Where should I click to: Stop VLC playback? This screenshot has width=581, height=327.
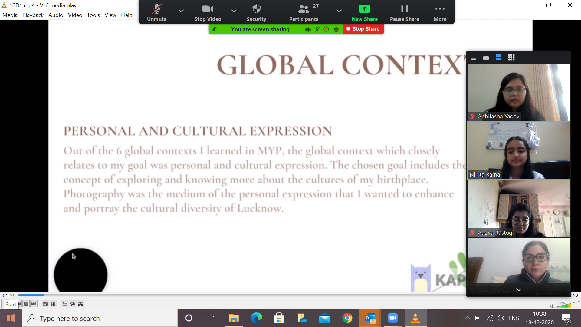26,304
